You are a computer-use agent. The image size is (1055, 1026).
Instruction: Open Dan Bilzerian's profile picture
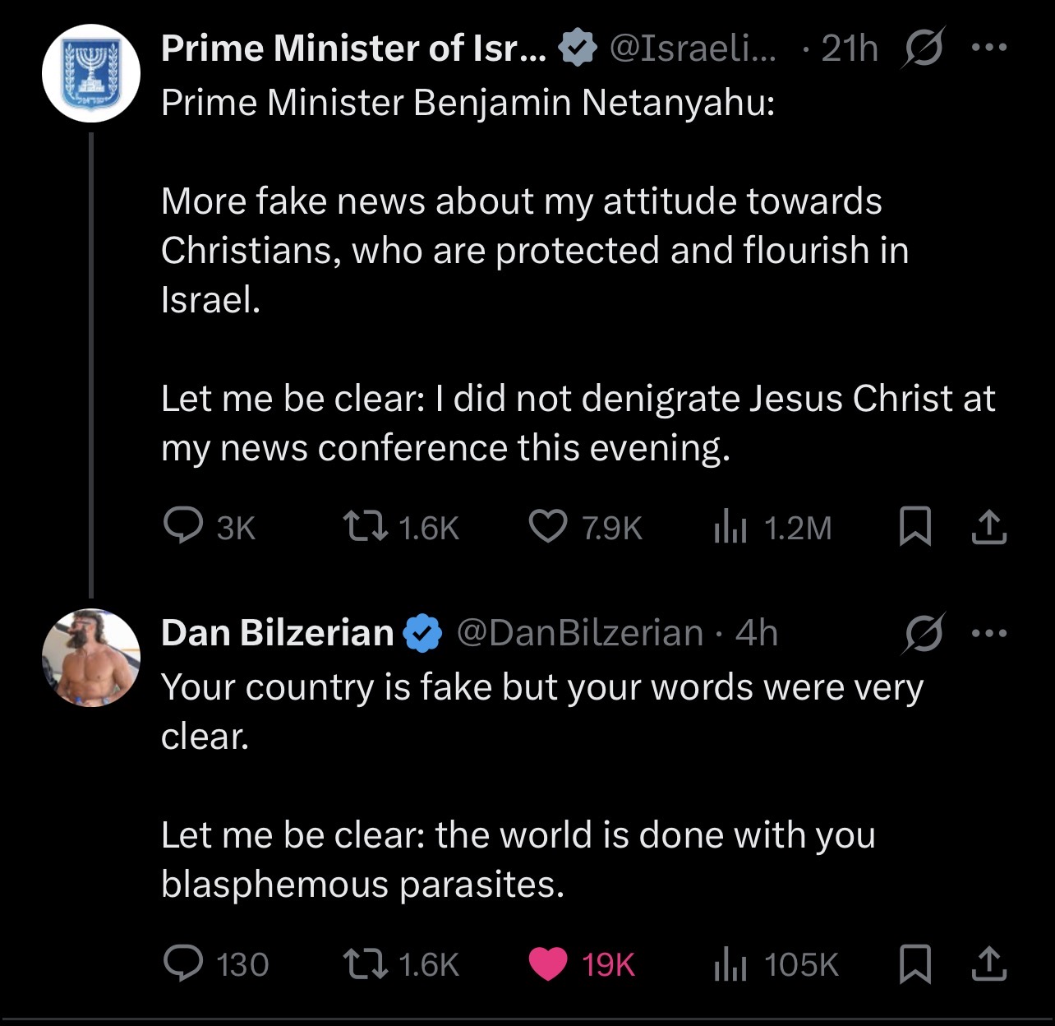pos(91,658)
